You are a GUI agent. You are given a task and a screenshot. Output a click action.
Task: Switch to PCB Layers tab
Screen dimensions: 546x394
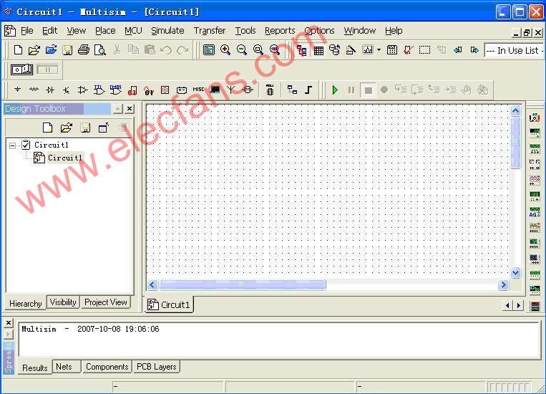156,367
